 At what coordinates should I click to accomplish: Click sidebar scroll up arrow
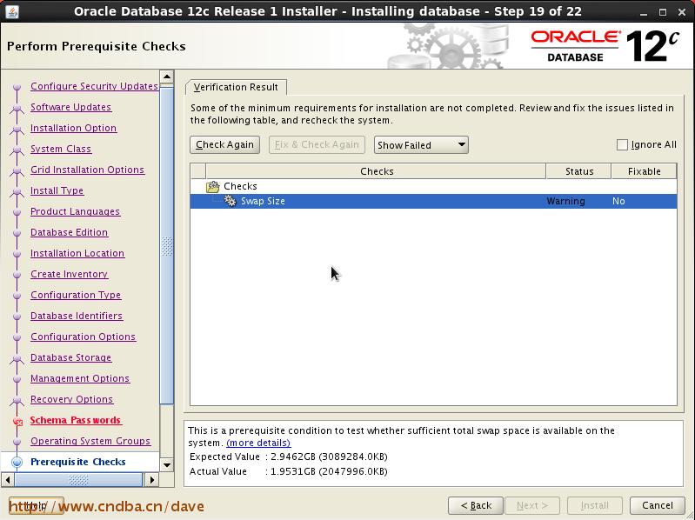coord(167,77)
